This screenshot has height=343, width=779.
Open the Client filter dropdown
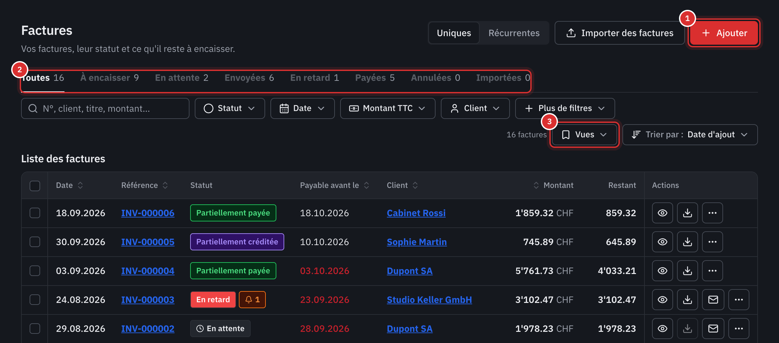coord(475,108)
